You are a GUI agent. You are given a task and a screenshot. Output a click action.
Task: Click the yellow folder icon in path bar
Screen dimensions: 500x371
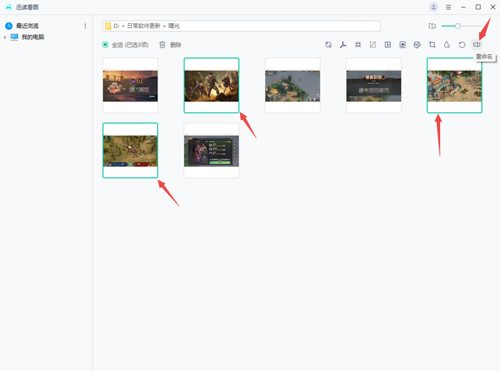(108, 26)
